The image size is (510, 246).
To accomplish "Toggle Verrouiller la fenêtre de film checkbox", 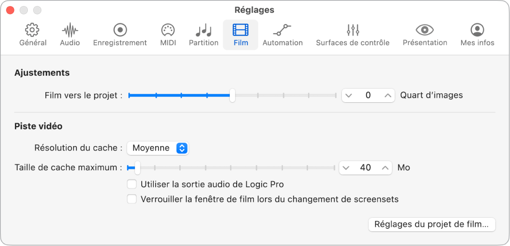I will pos(132,199).
